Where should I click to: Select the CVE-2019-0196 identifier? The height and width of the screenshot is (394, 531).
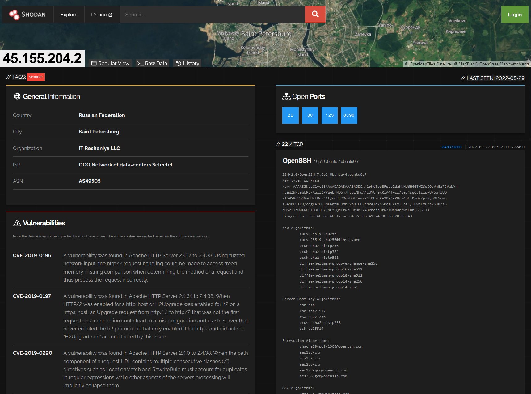pos(32,255)
